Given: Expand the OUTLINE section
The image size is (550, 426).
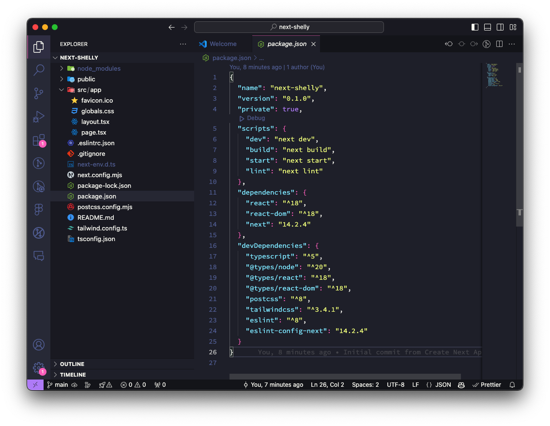Looking at the screenshot, I should (x=122, y=364).
